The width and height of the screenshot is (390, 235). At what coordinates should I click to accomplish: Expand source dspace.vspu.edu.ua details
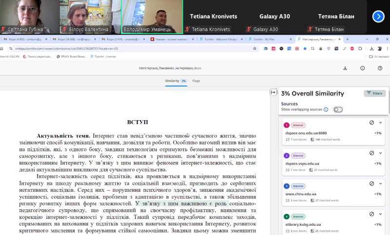380,153
